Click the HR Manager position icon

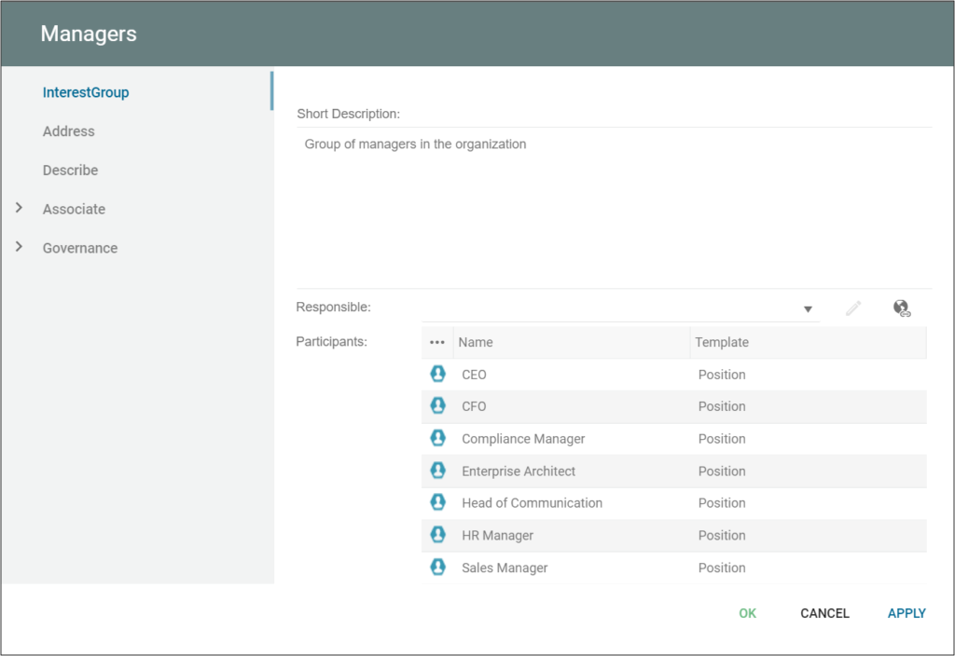pyautogui.click(x=437, y=535)
